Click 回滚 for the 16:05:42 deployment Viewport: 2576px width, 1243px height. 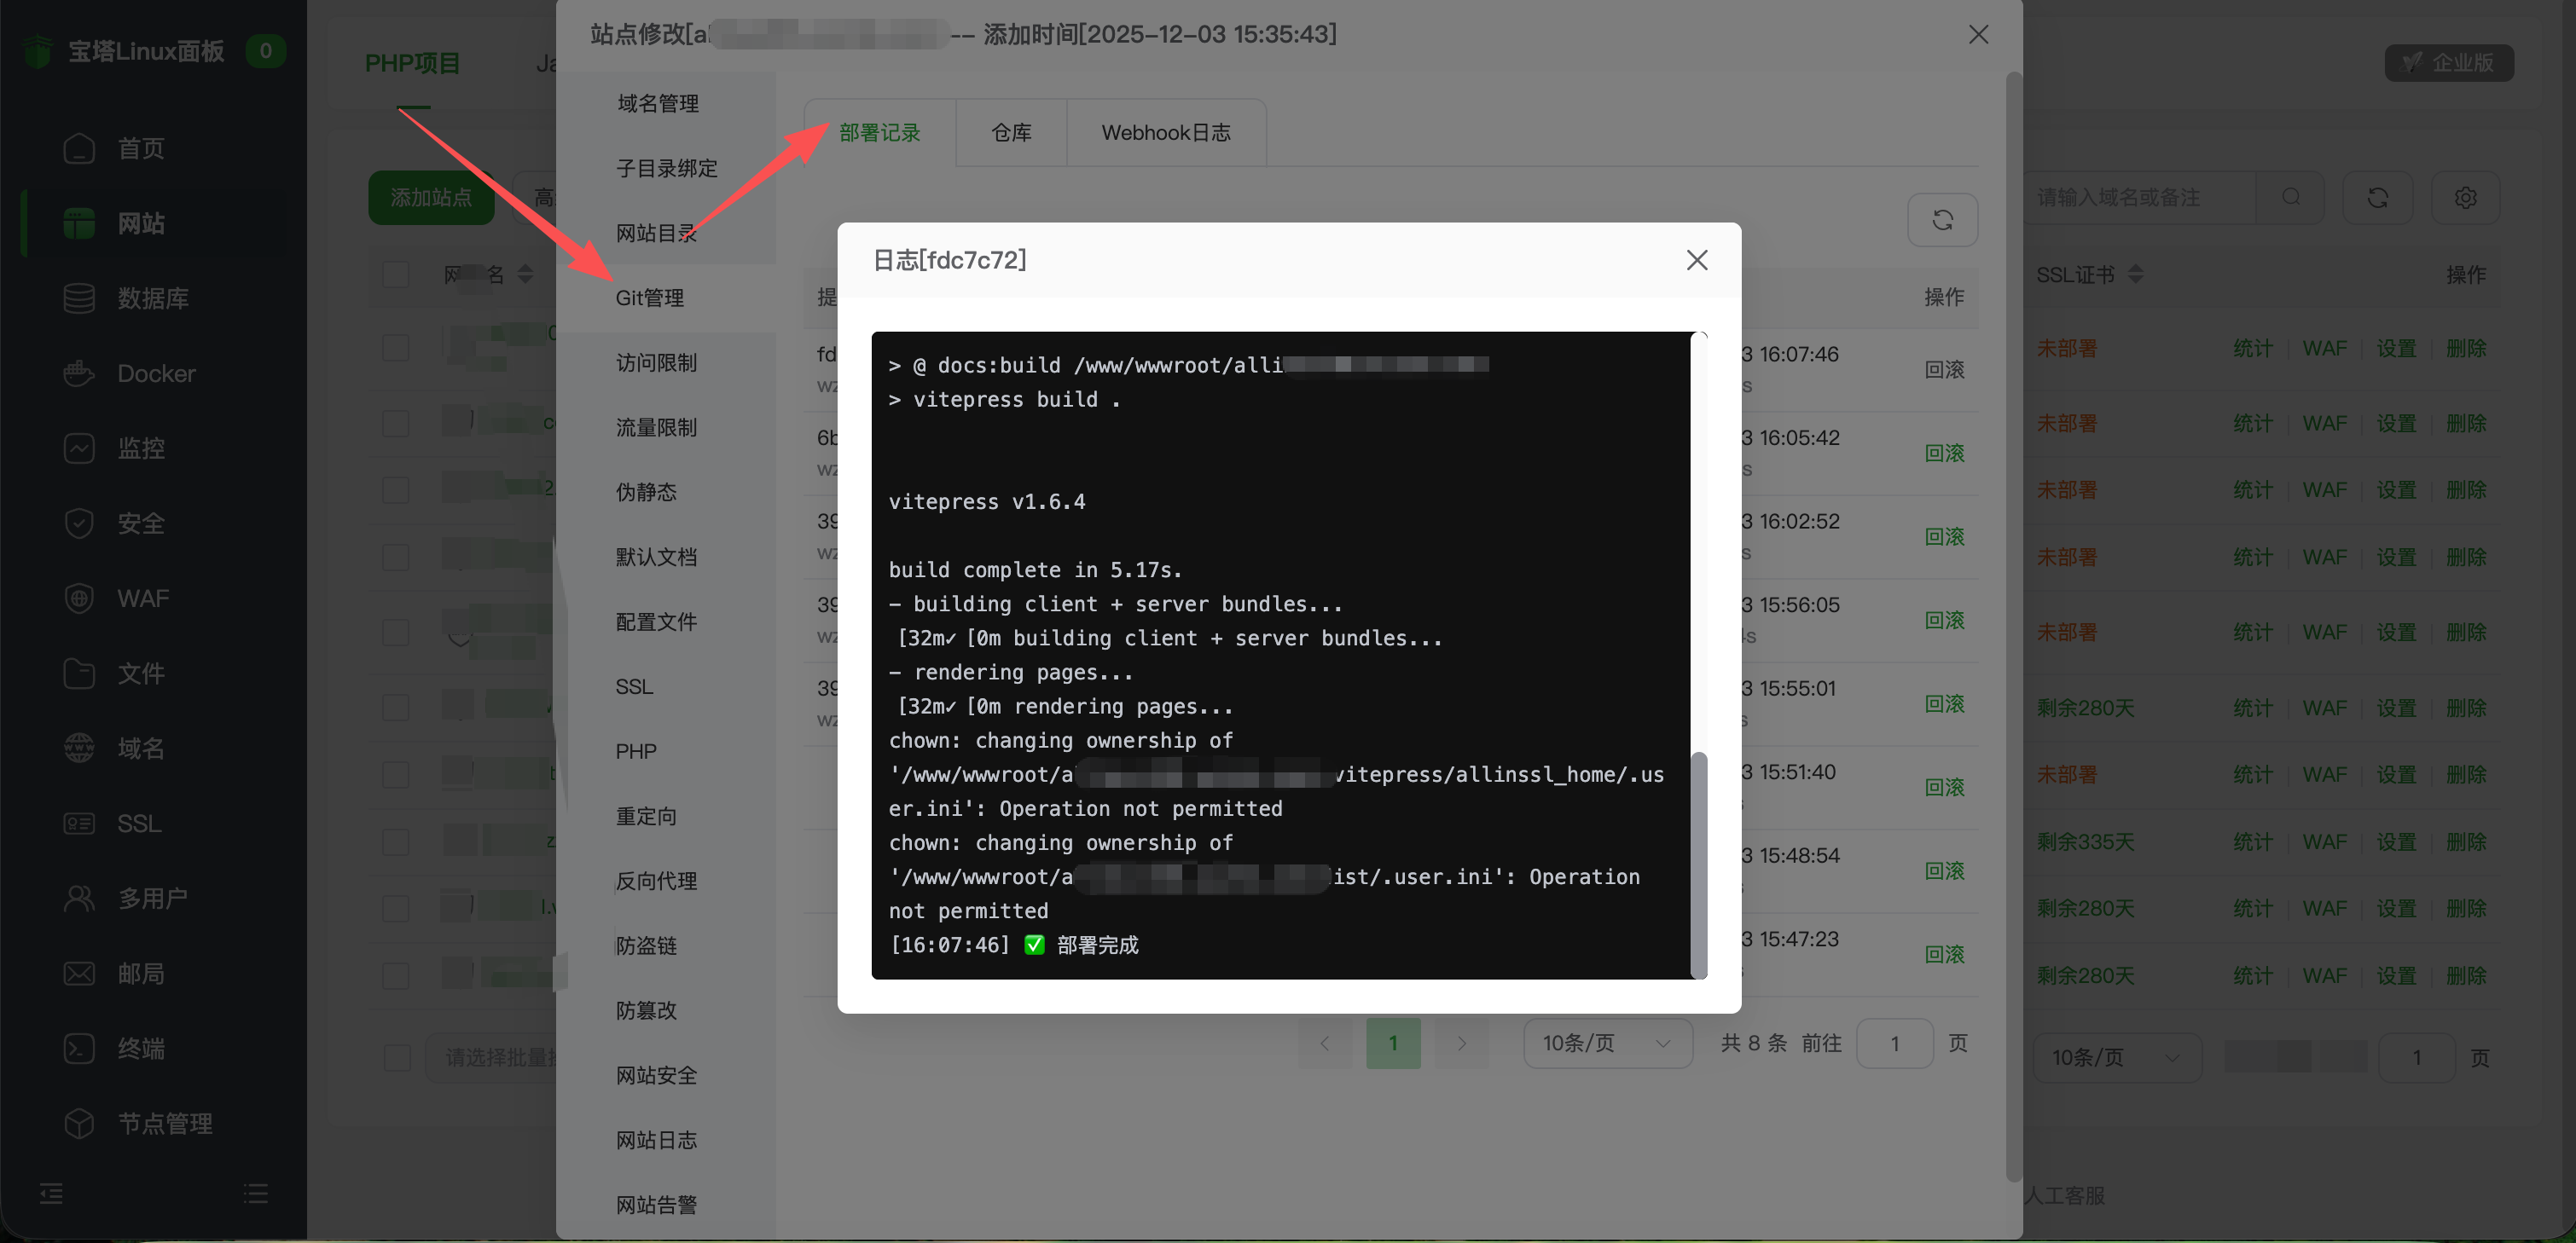tap(1943, 454)
